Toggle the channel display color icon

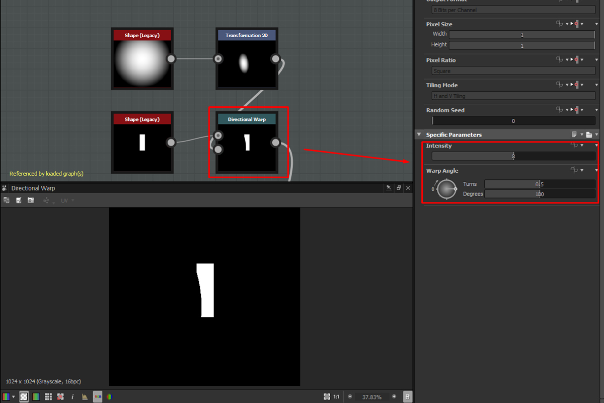pos(6,397)
